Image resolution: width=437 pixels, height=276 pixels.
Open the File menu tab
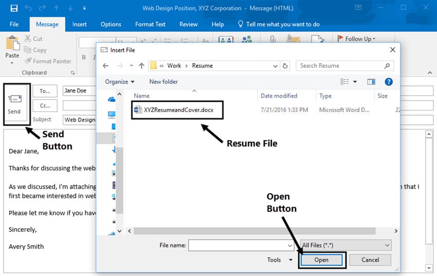point(14,24)
